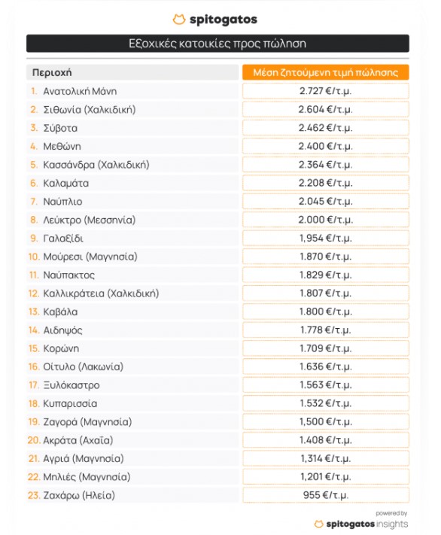Click the orange Μέση ζητούμενη τιμή πώλησης header
This screenshot has height=535, width=441.
click(326, 72)
